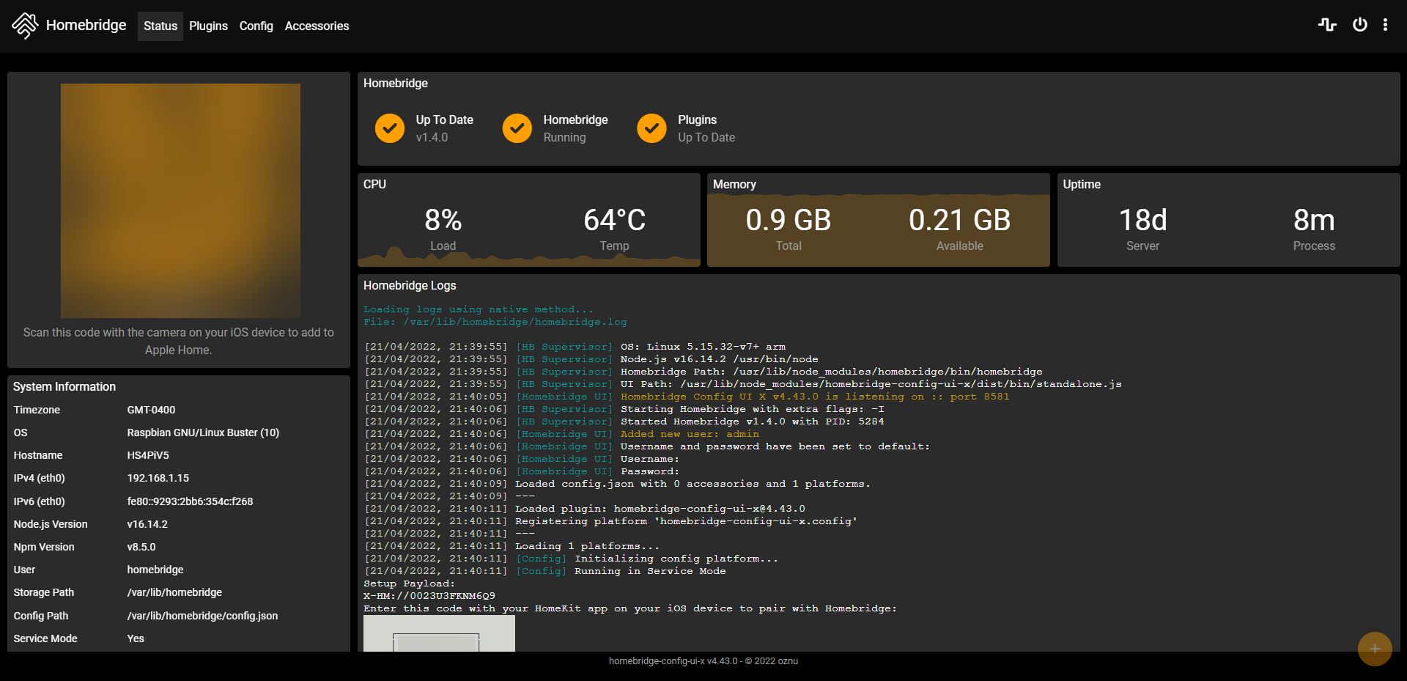1407x681 pixels.
Task: Click the 8m process uptime value
Action: tap(1314, 220)
